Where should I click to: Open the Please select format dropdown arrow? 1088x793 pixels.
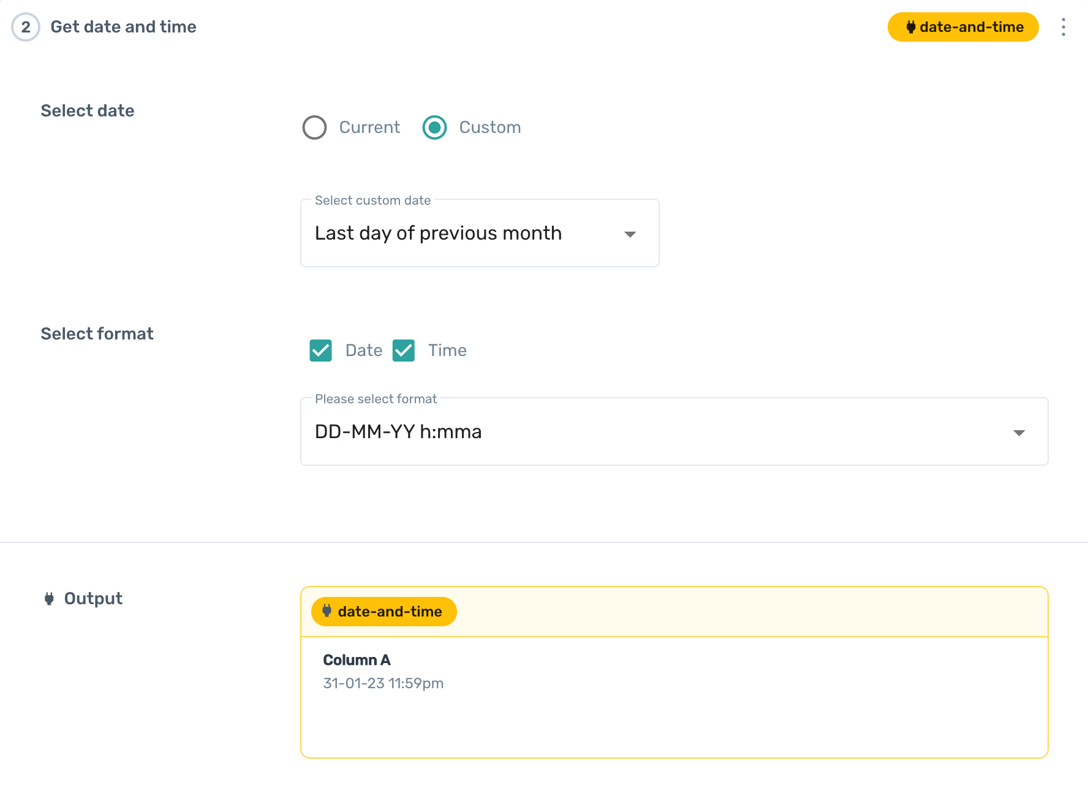(x=1019, y=433)
